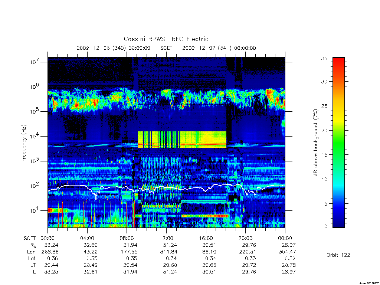Click the color bar value 15

tap(324, 155)
